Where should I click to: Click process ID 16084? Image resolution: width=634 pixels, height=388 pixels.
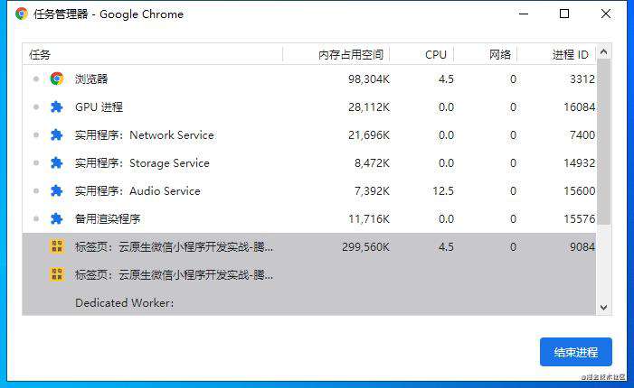click(580, 106)
